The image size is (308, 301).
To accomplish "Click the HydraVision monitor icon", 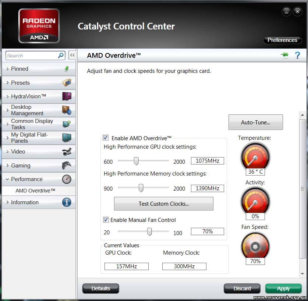I will (67, 96).
